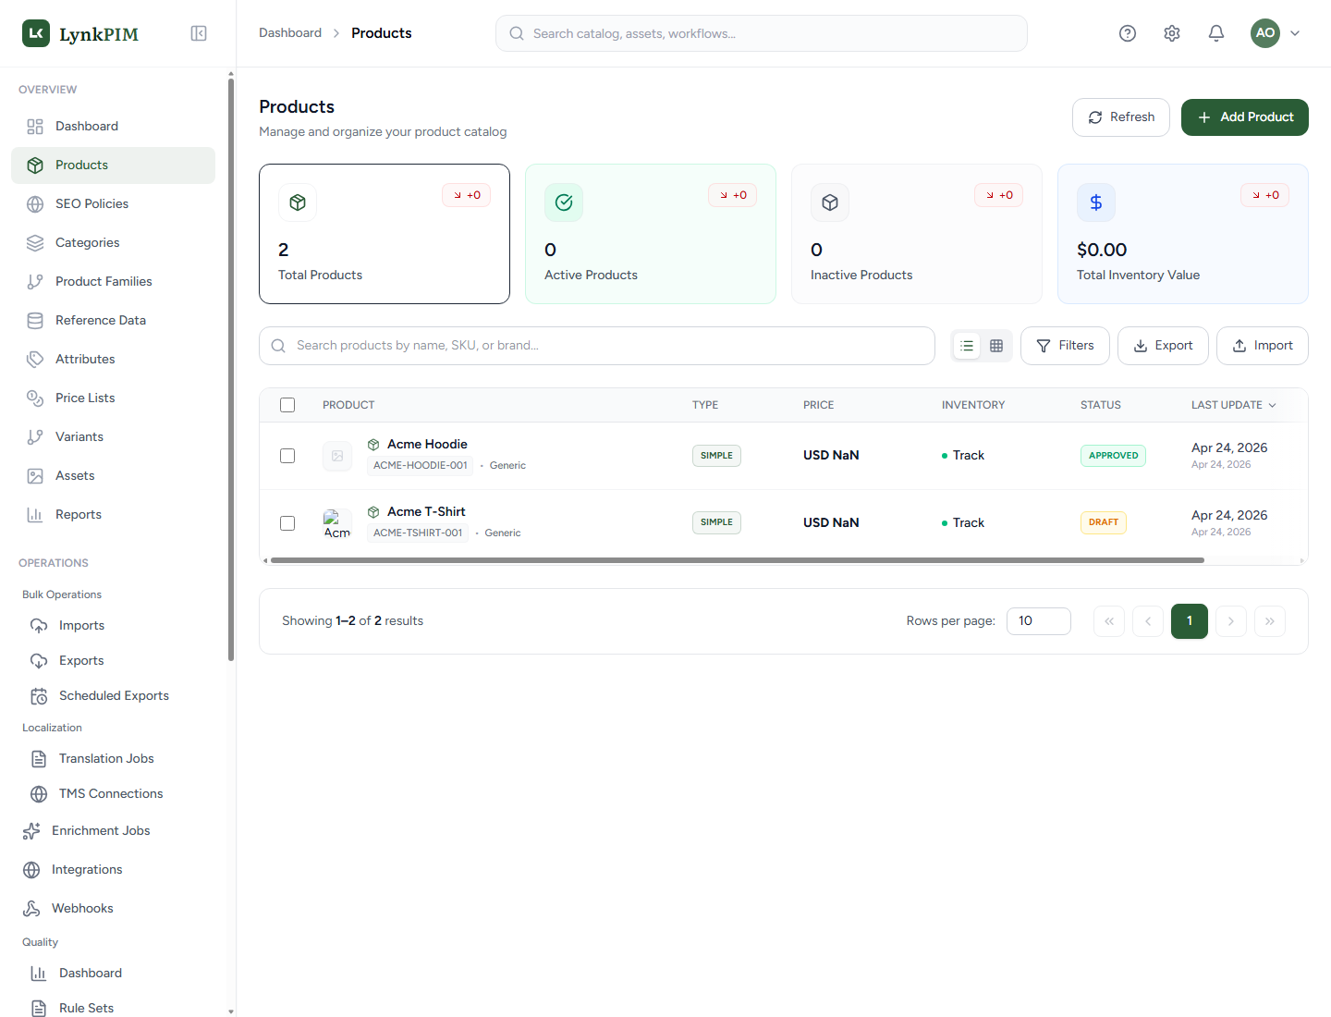Image resolution: width=1331 pixels, height=1017 pixels.
Task: Click the Total Inventory Value dollar icon
Action: [x=1096, y=202]
